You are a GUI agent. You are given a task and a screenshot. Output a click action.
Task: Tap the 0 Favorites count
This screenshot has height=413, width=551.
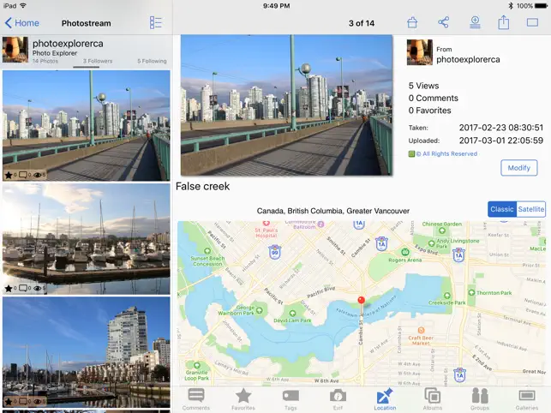pos(430,111)
